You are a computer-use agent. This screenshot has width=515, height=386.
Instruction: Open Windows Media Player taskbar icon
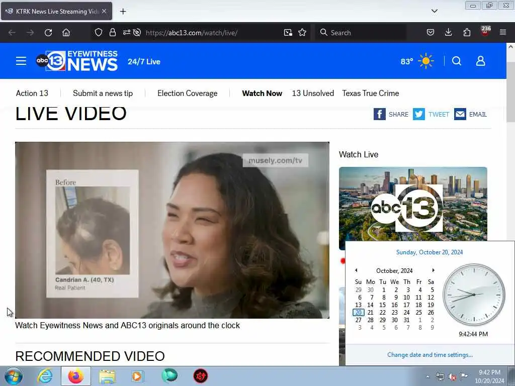click(x=137, y=376)
